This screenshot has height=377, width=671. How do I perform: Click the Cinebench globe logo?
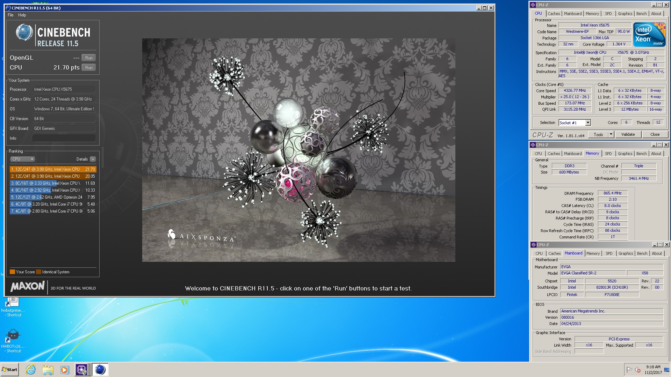pos(24,33)
